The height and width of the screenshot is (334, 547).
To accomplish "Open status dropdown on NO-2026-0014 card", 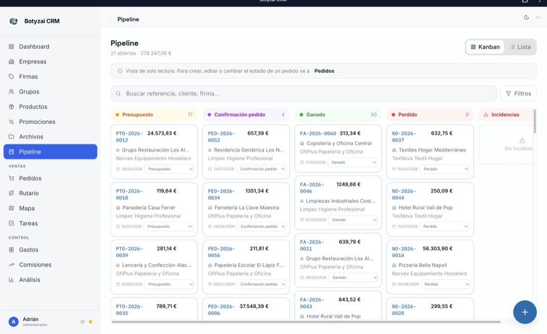I will tap(445, 284).
